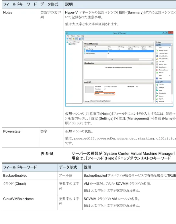This screenshot has height=224, width=176.
Task: Open Virtual Switch Manager action
Action: click(162, 56)
